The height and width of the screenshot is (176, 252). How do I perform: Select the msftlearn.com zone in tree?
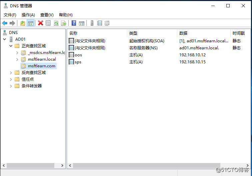point(42,66)
